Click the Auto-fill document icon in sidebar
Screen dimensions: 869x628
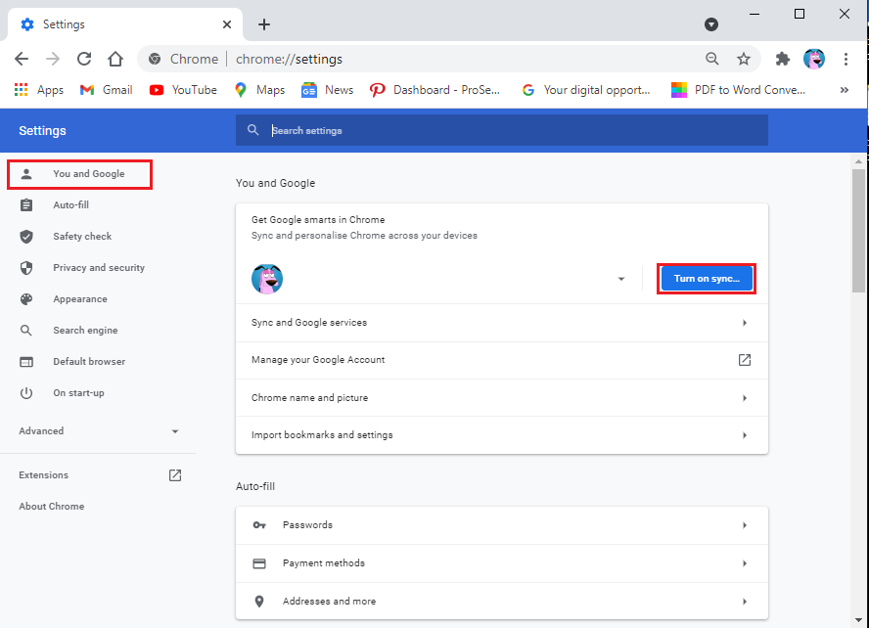(26, 204)
